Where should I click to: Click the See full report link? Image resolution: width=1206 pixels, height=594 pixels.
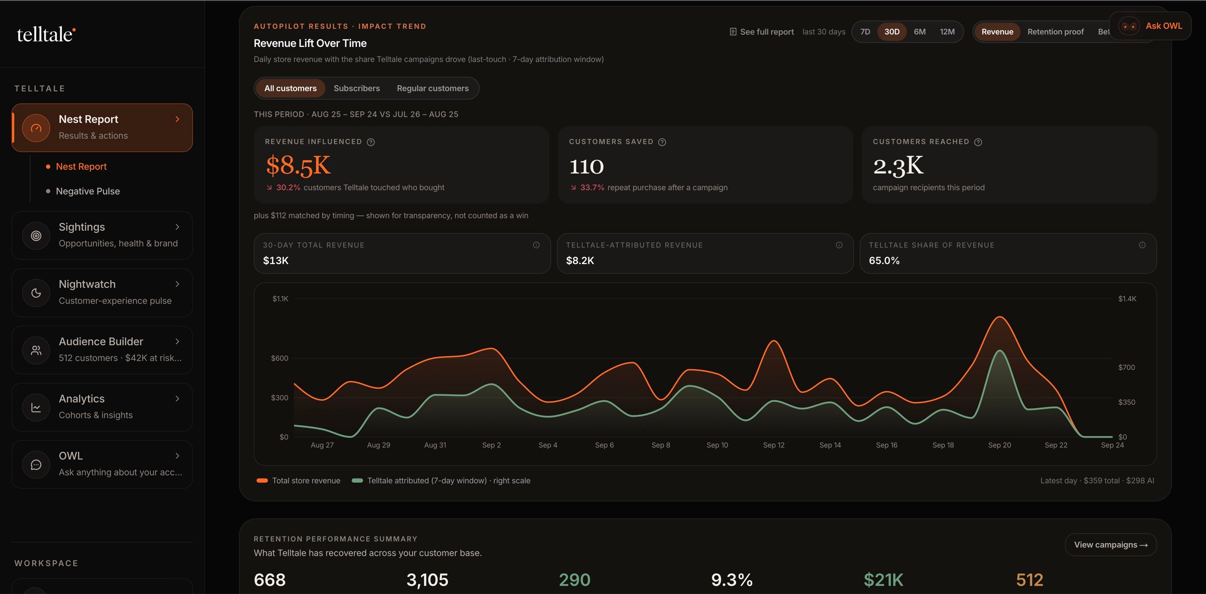762,32
